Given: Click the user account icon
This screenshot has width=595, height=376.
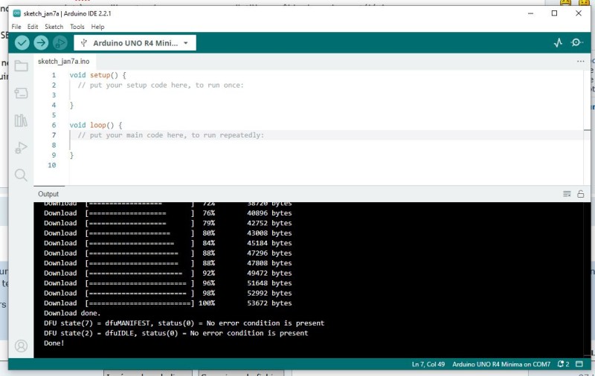Looking at the screenshot, I should (x=21, y=346).
